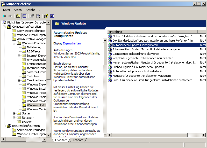Click the Back arrow toolbar icon

4,16
